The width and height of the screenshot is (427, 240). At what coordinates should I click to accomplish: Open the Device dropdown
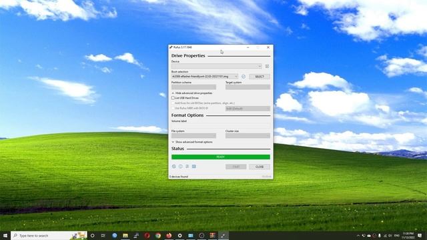point(217,66)
